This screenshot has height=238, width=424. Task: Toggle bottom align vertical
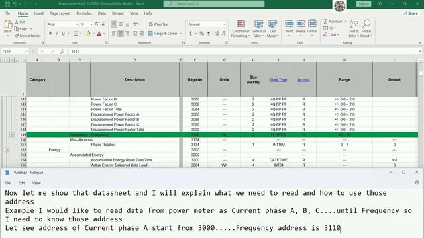tap(127, 24)
